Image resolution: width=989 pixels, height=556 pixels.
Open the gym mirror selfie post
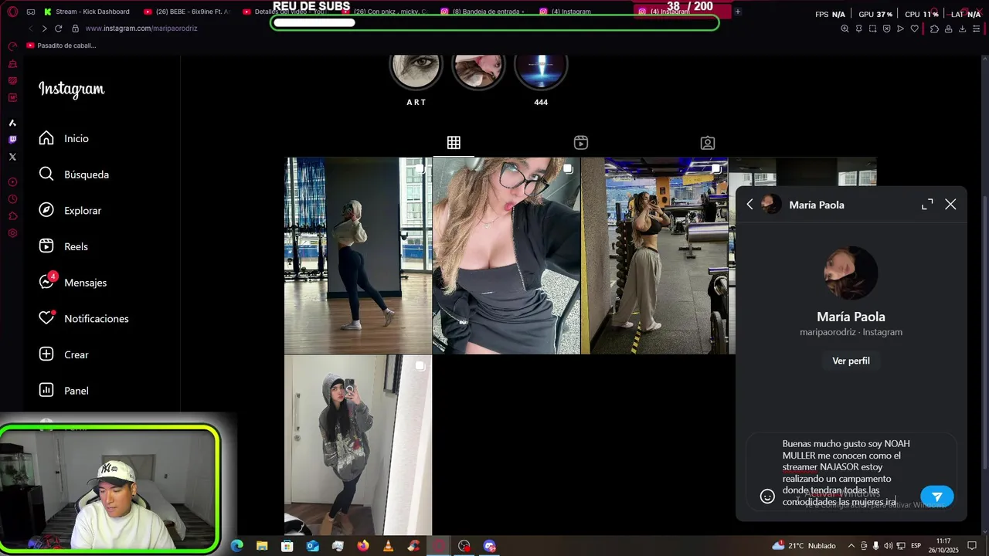click(654, 256)
